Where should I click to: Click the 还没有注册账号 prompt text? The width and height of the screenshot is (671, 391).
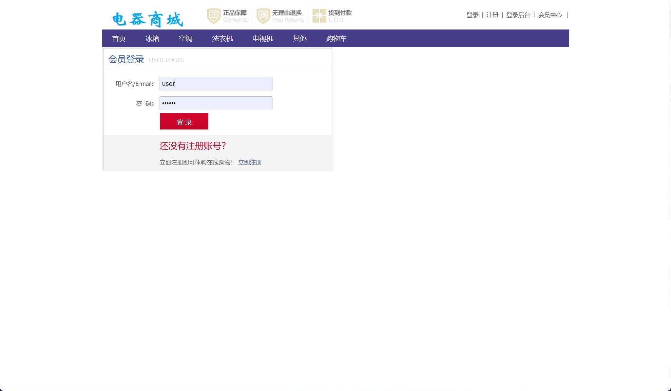click(193, 146)
